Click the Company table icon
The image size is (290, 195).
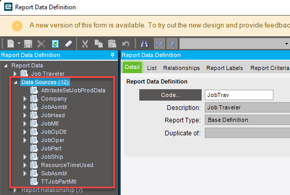point(34,99)
